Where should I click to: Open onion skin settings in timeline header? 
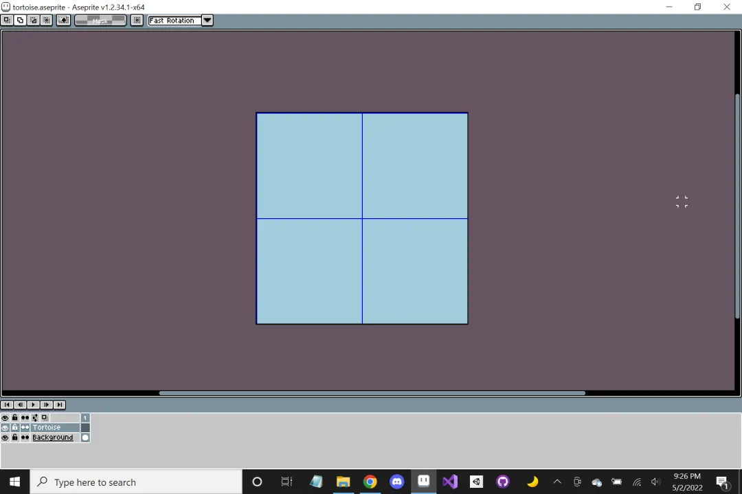(34, 418)
